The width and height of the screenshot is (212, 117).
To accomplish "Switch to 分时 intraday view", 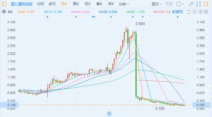I will pyautogui.click(x=40, y=4).
